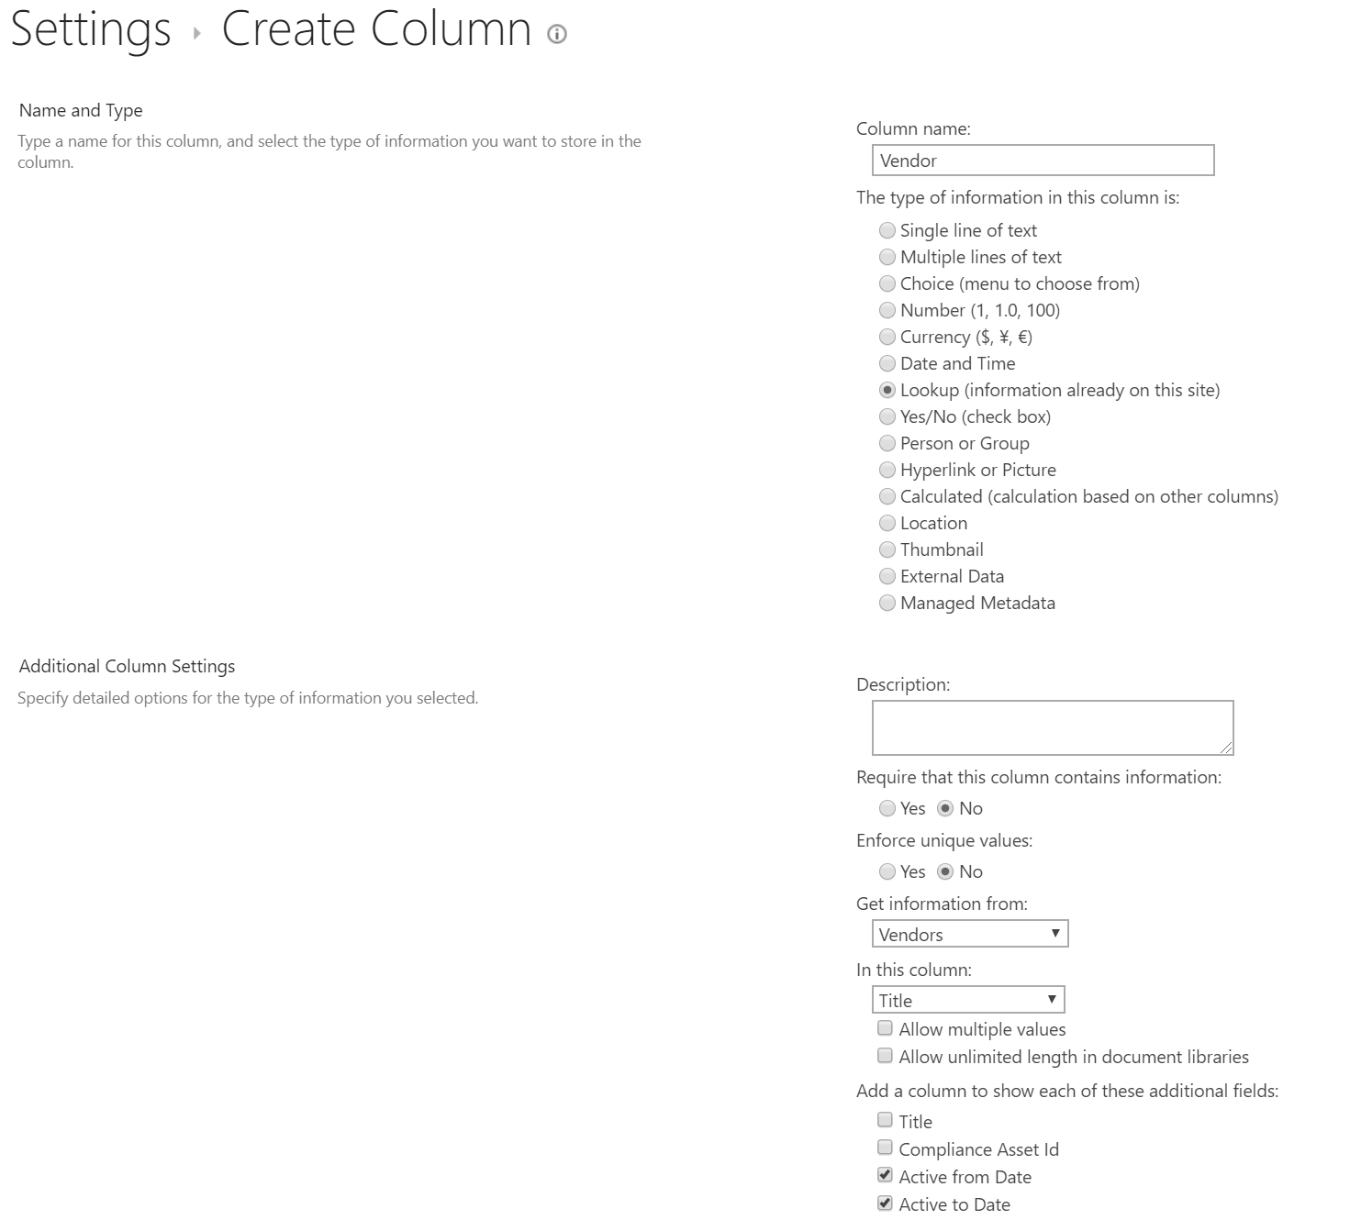The image size is (1350, 1220).
Task: Click inside the Column name field
Action: tap(1042, 161)
